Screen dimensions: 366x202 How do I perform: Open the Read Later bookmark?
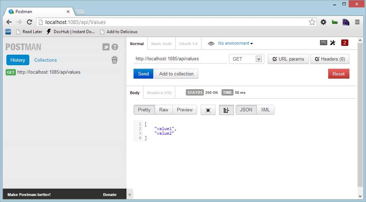(x=29, y=32)
